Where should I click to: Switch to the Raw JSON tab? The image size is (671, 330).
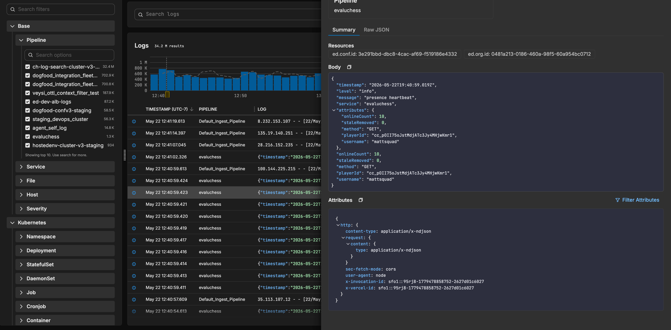[x=376, y=30]
